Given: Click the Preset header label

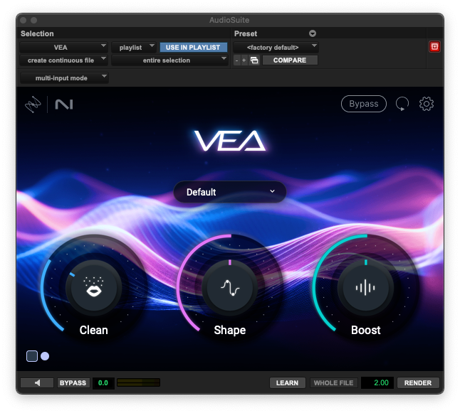Looking at the screenshot, I should [x=246, y=33].
